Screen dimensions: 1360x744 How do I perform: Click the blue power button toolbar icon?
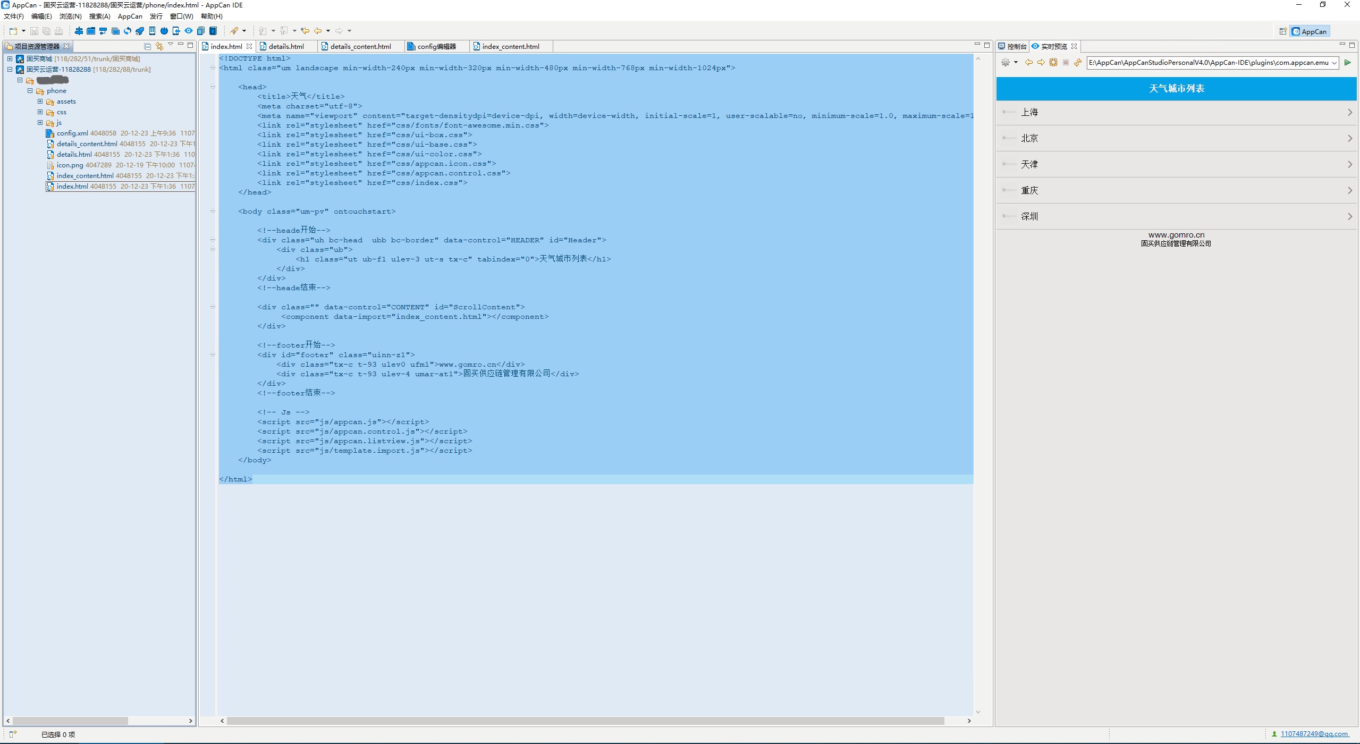click(164, 31)
